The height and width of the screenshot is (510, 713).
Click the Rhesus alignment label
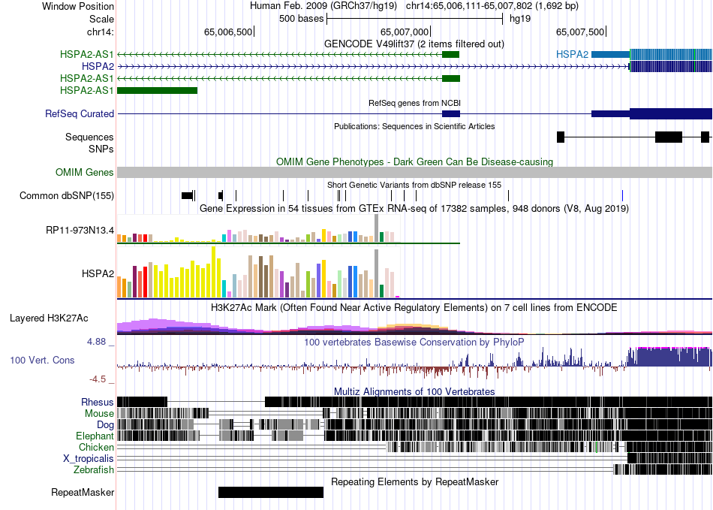pos(98,402)
